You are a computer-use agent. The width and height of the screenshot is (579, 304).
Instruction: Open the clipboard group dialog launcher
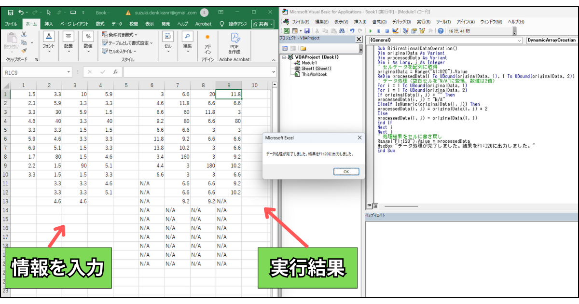coord(36,59)
